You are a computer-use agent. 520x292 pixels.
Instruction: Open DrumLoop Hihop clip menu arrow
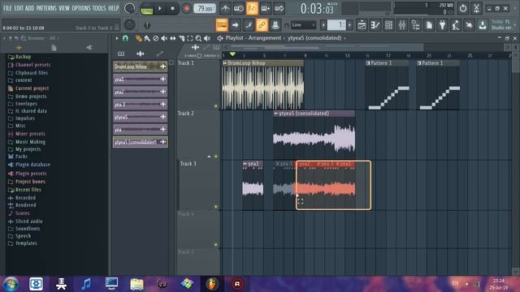225,63
